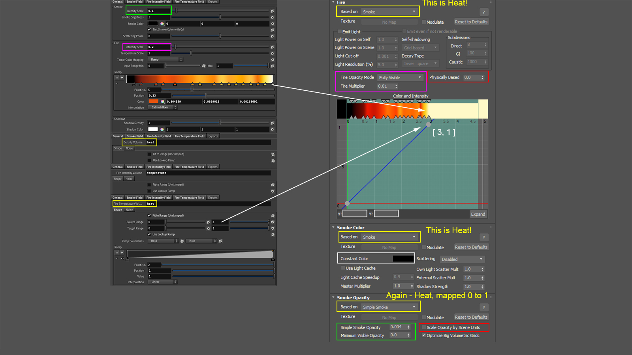Click the Intensity Scale gear icon
This screenshot has width=632, height=355.
[272, 47]
